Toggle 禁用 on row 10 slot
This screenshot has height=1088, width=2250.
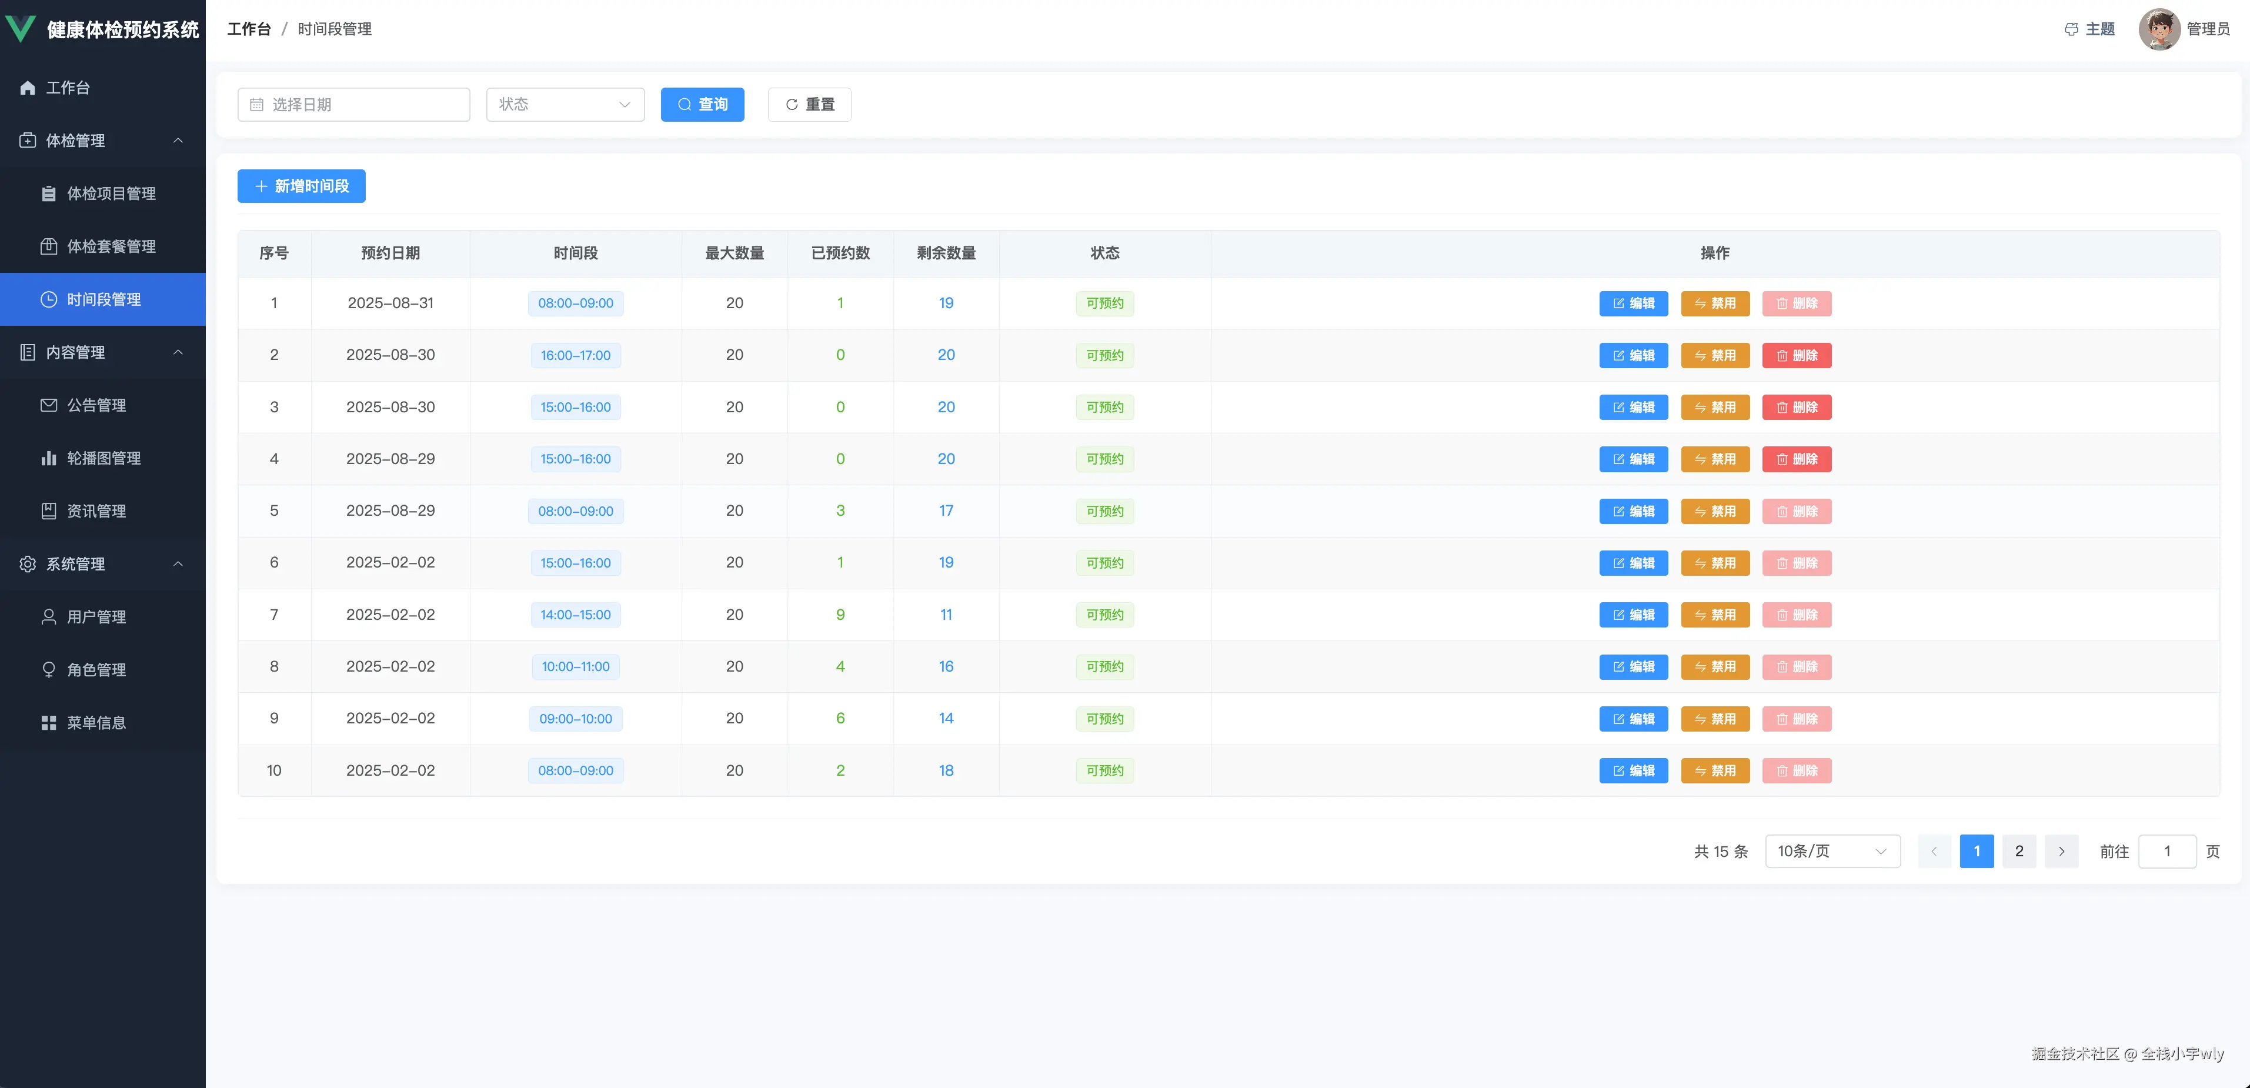[1715, 771]
